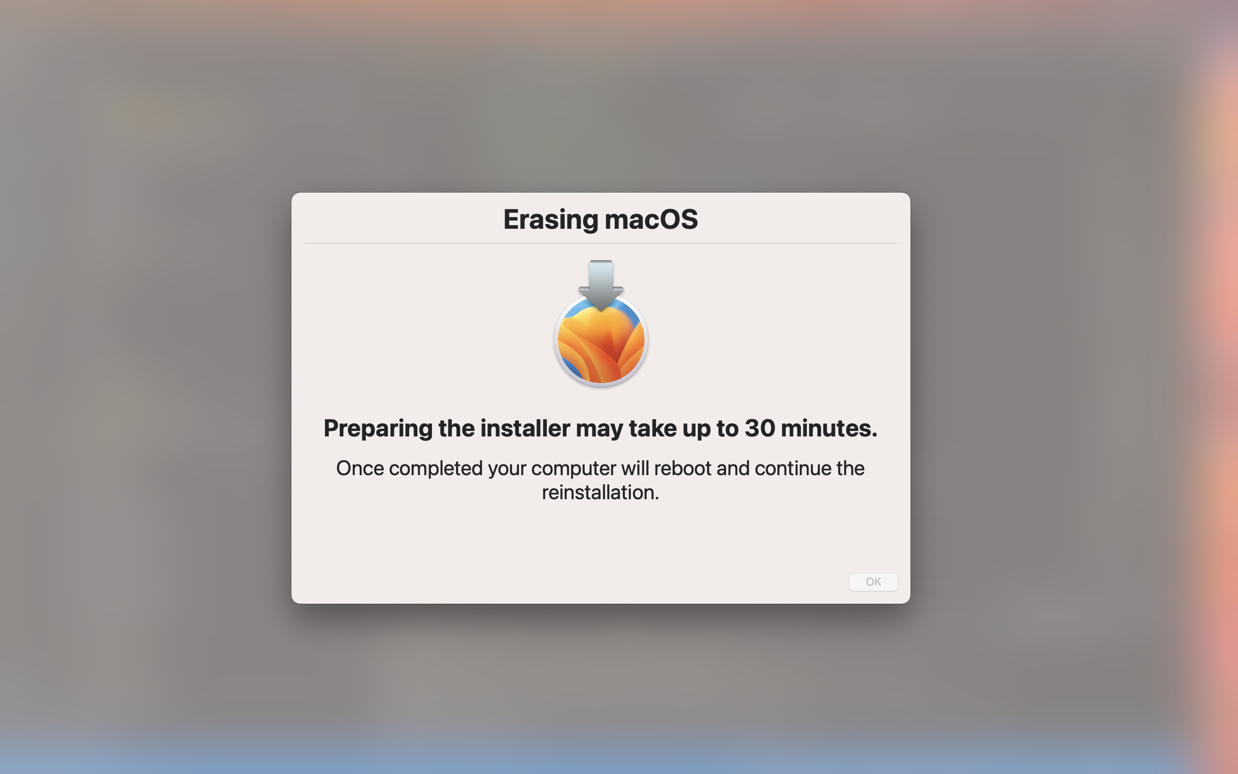Click "Once completed" in the description text

[x=409, y=469]
